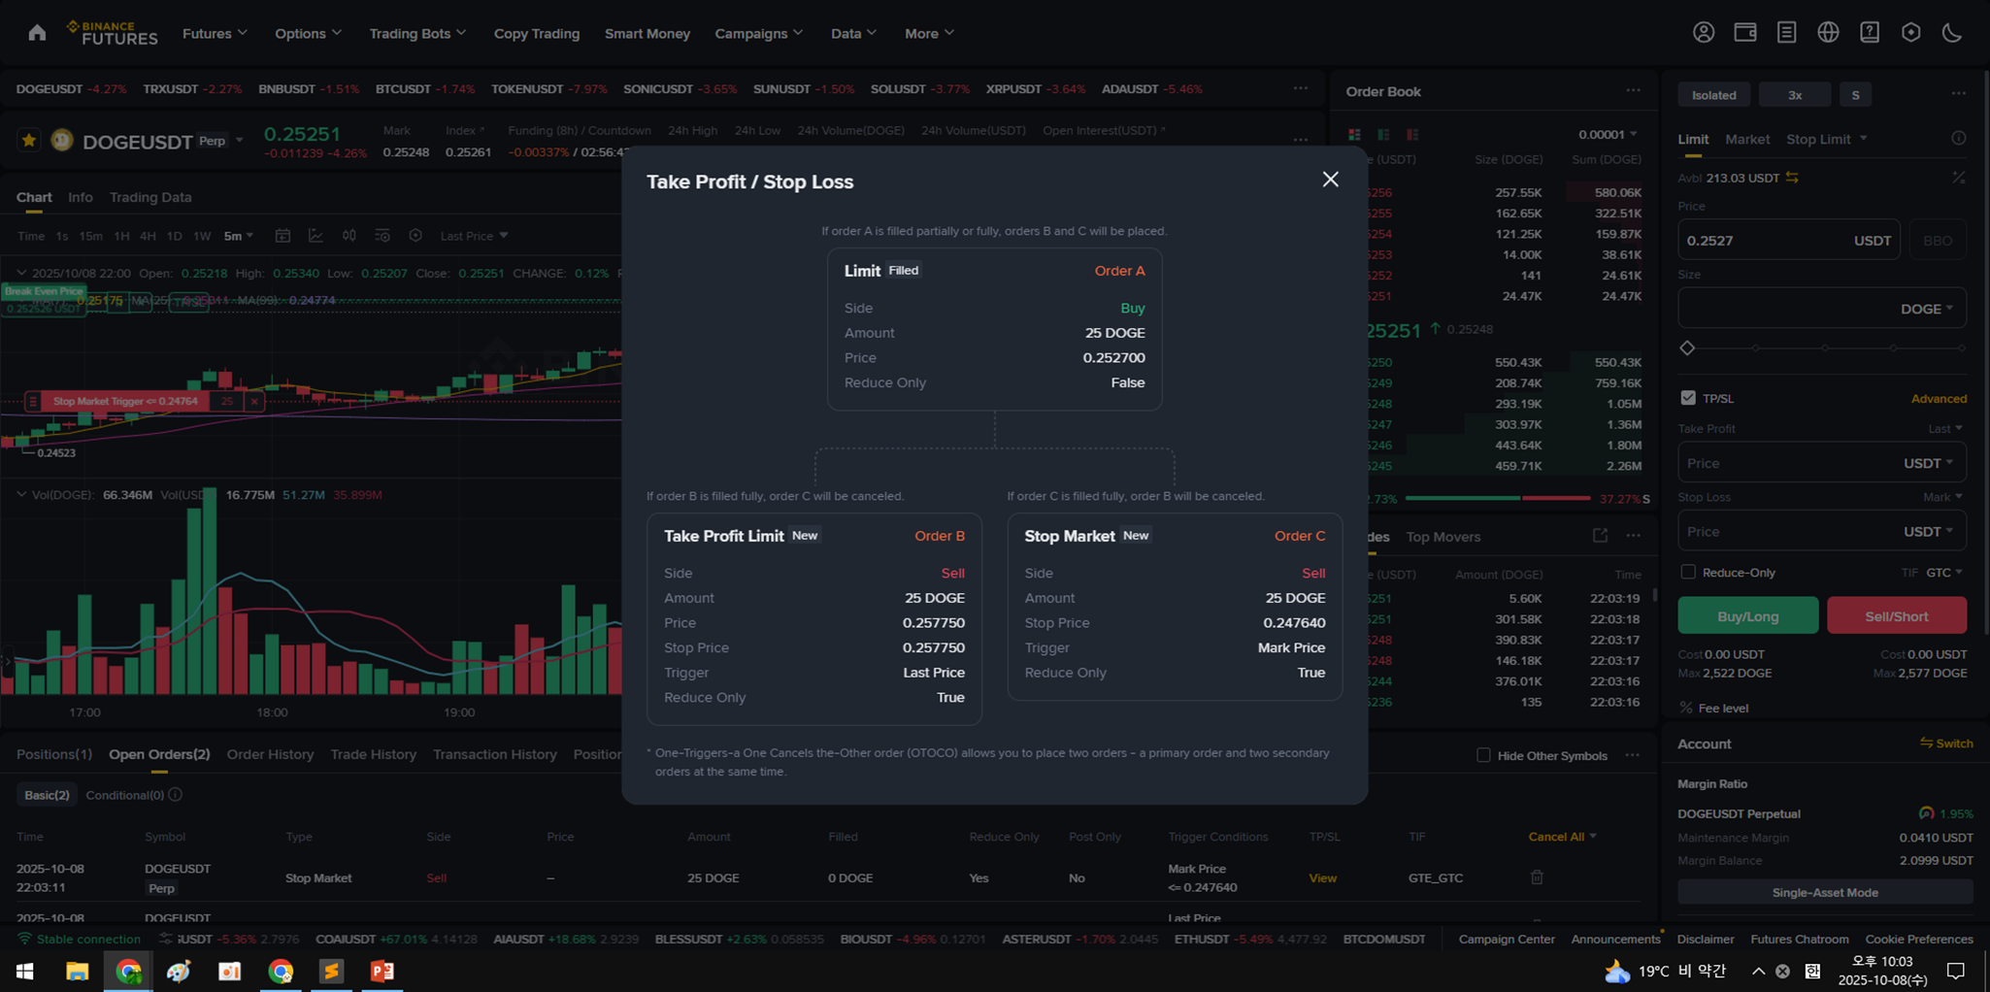Toggle position mode S button
This screenshot has width=1990, height=992.
point(1855,95)
